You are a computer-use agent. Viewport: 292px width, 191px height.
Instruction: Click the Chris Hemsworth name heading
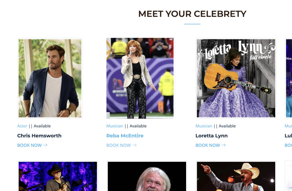click(x=39, y=136)
